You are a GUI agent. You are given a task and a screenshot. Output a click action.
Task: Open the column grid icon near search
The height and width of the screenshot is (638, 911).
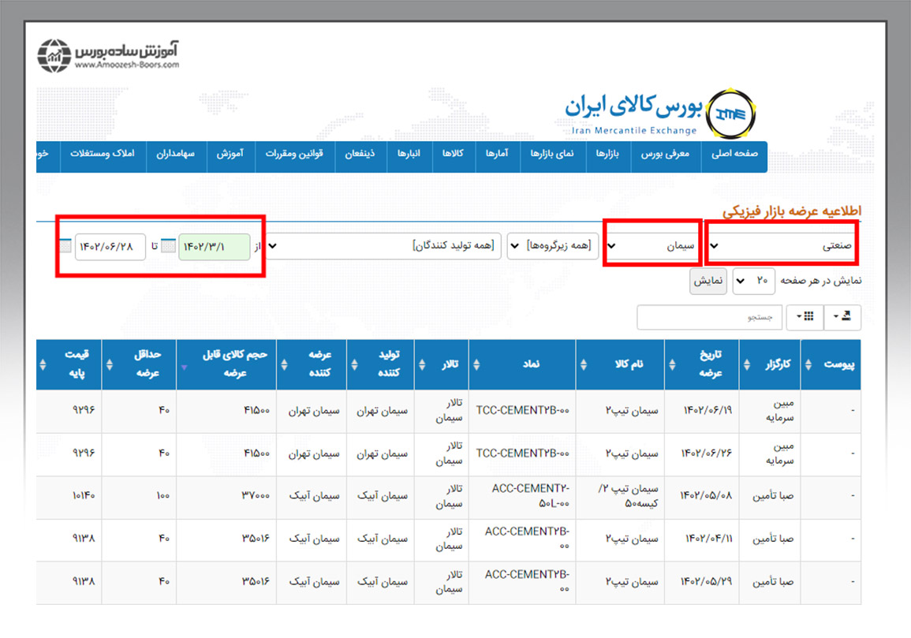pyautogui.click(x=806, y=316)
